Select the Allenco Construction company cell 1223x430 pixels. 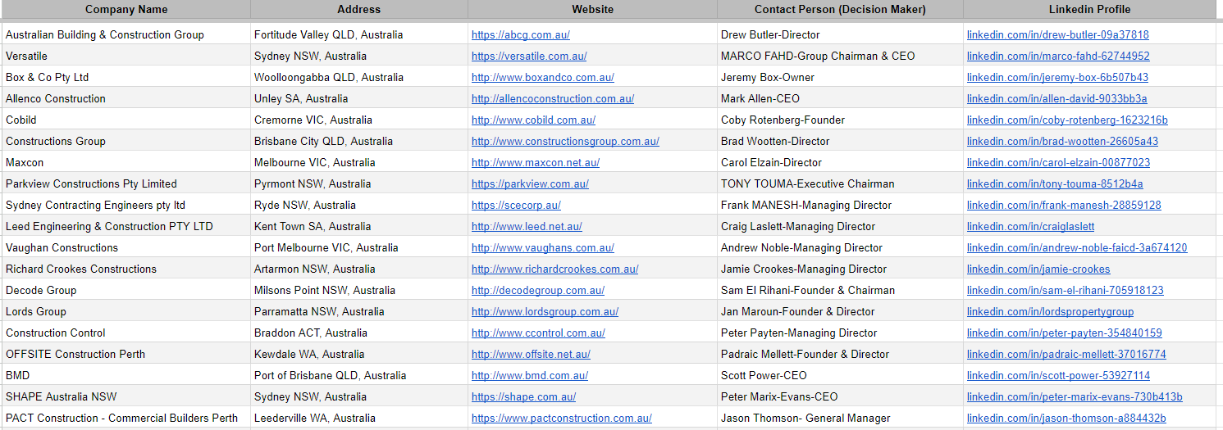pyautogui.click(x=56, y=99)
